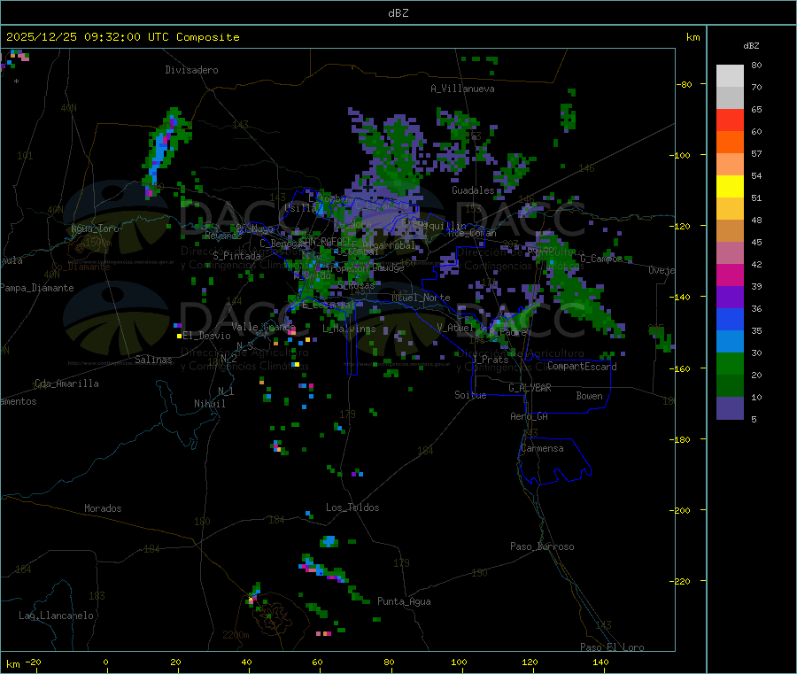Click the red 60–65 dBZ legend color band
The image size is (797, 674).
(x=730, y=120)
